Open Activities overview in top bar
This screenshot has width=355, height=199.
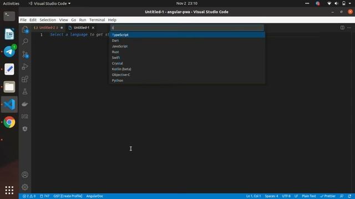click(x=11, y=3)
